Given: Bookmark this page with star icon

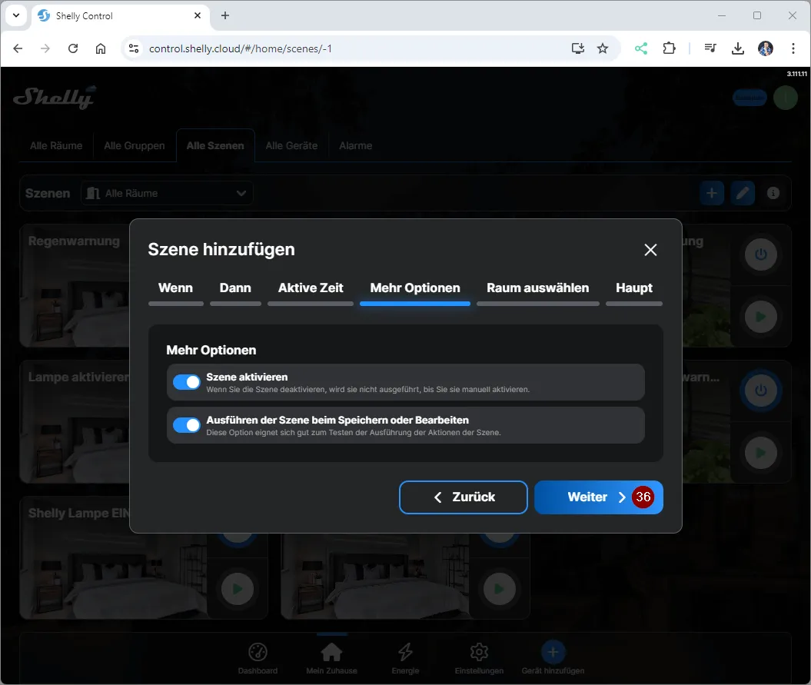Looking at the screenshot, I should pyautogui.click(x=603, y=48).
